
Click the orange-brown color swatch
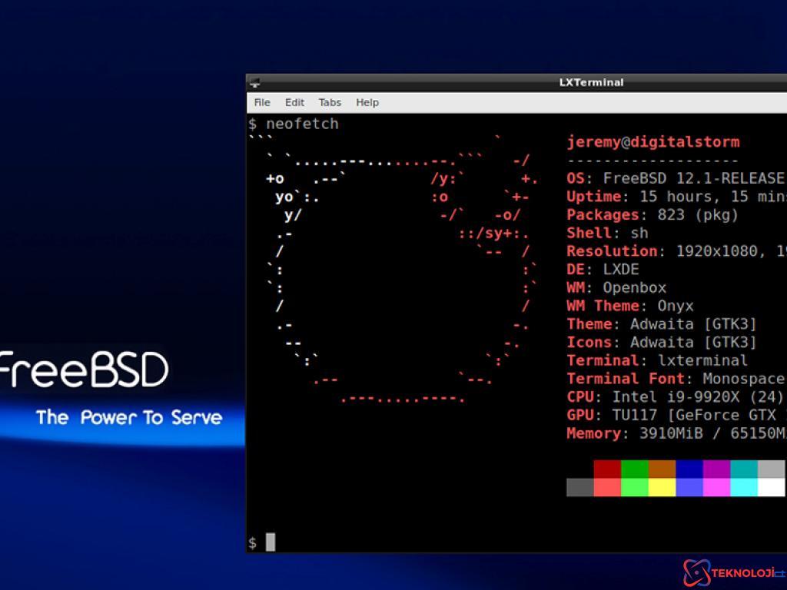[x=662, y=469]
